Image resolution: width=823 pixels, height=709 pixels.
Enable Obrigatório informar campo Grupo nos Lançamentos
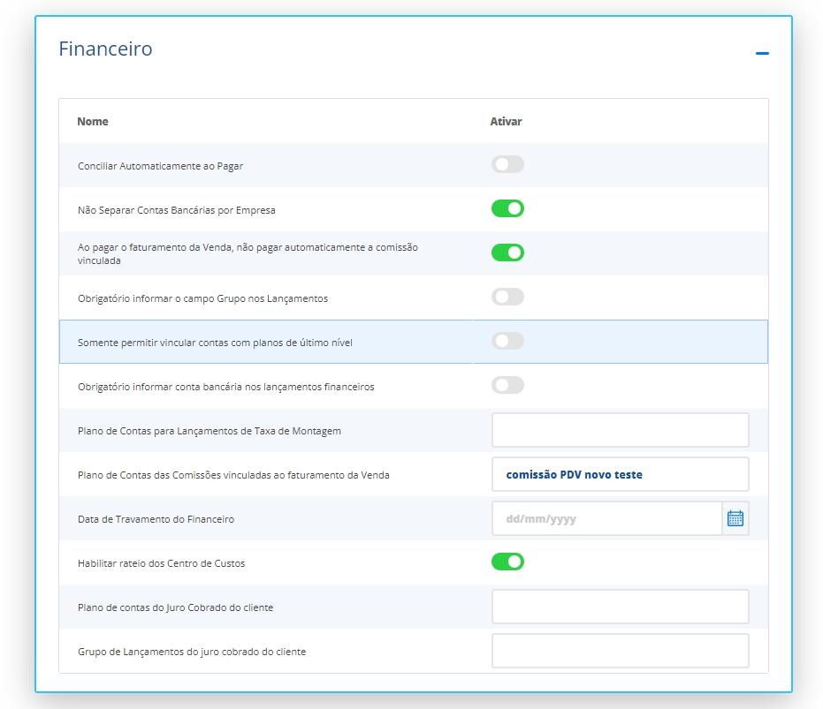(507, 298)
